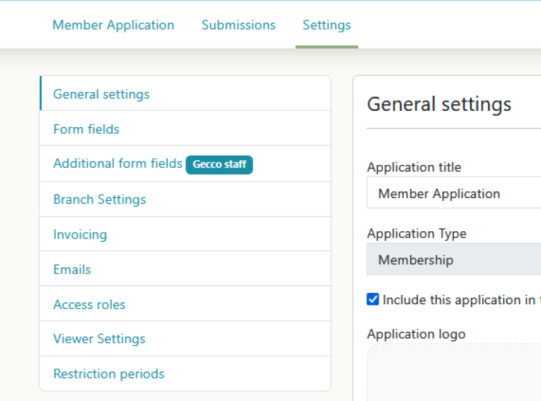Open the Invoicing settings
The width and height of the screenshot is (541, 401).
coord(80,235)
